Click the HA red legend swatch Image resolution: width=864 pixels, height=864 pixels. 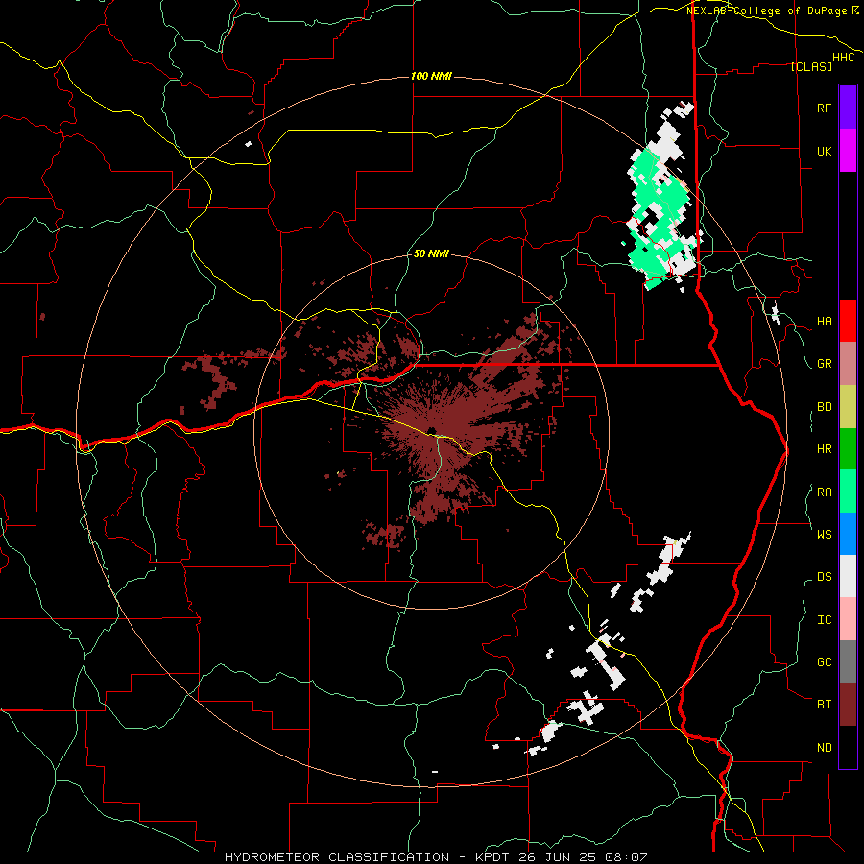coord(848,321)
